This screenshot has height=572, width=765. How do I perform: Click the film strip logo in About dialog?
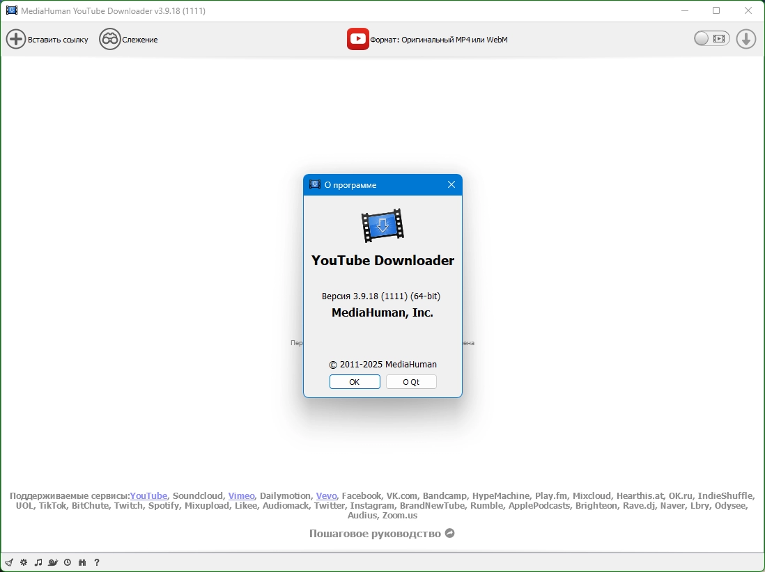[x=382, y=225]
